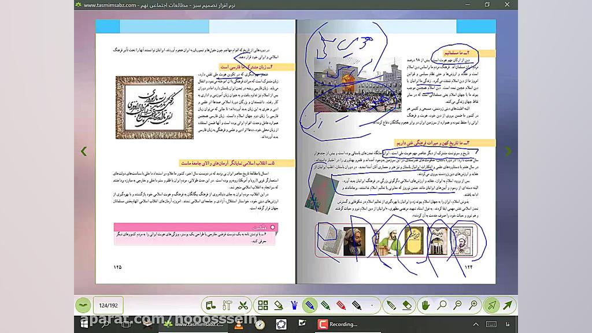Open the hammer and wrench tools
The height and width of the screenshot is (333, 592).
click(x=227, y=305)
